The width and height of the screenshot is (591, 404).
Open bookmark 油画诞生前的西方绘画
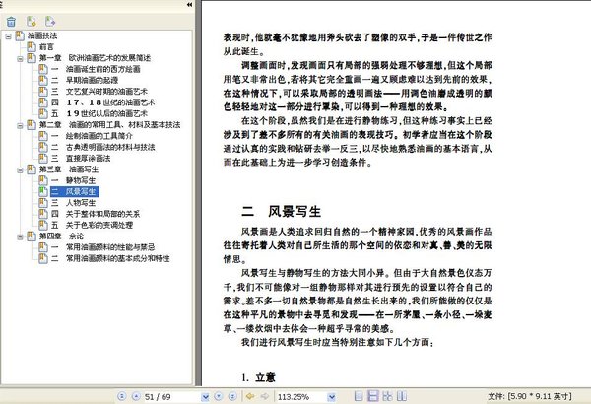tap(96, 69)
